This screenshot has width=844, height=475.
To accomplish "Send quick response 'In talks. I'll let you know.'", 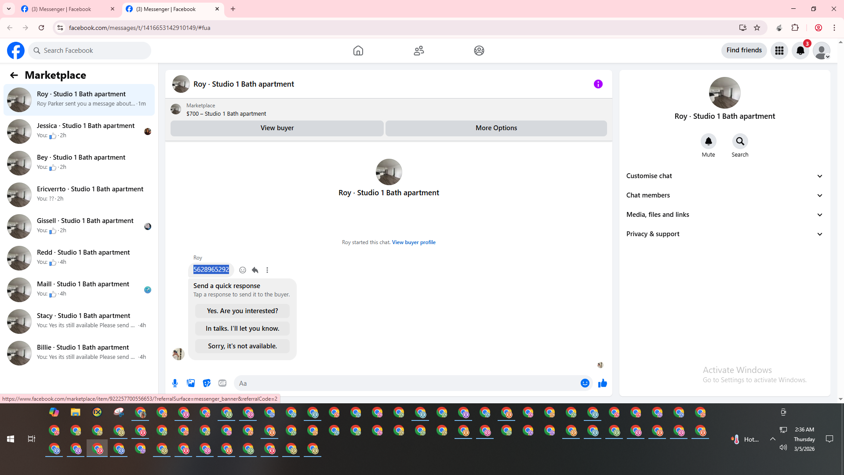I will [x=243, y=329].
